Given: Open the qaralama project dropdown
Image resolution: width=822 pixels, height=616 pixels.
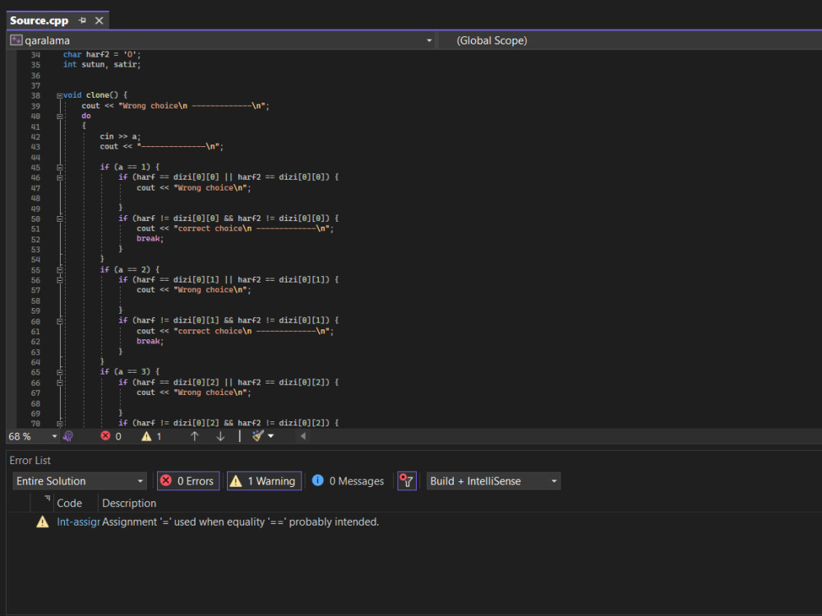Looking at the screenshot, I should pyautogui.click(x=429, y=40).
